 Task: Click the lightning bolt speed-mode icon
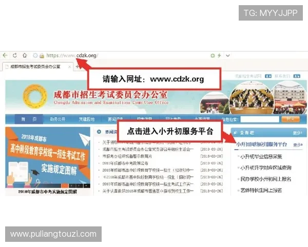tap(219, 56)
